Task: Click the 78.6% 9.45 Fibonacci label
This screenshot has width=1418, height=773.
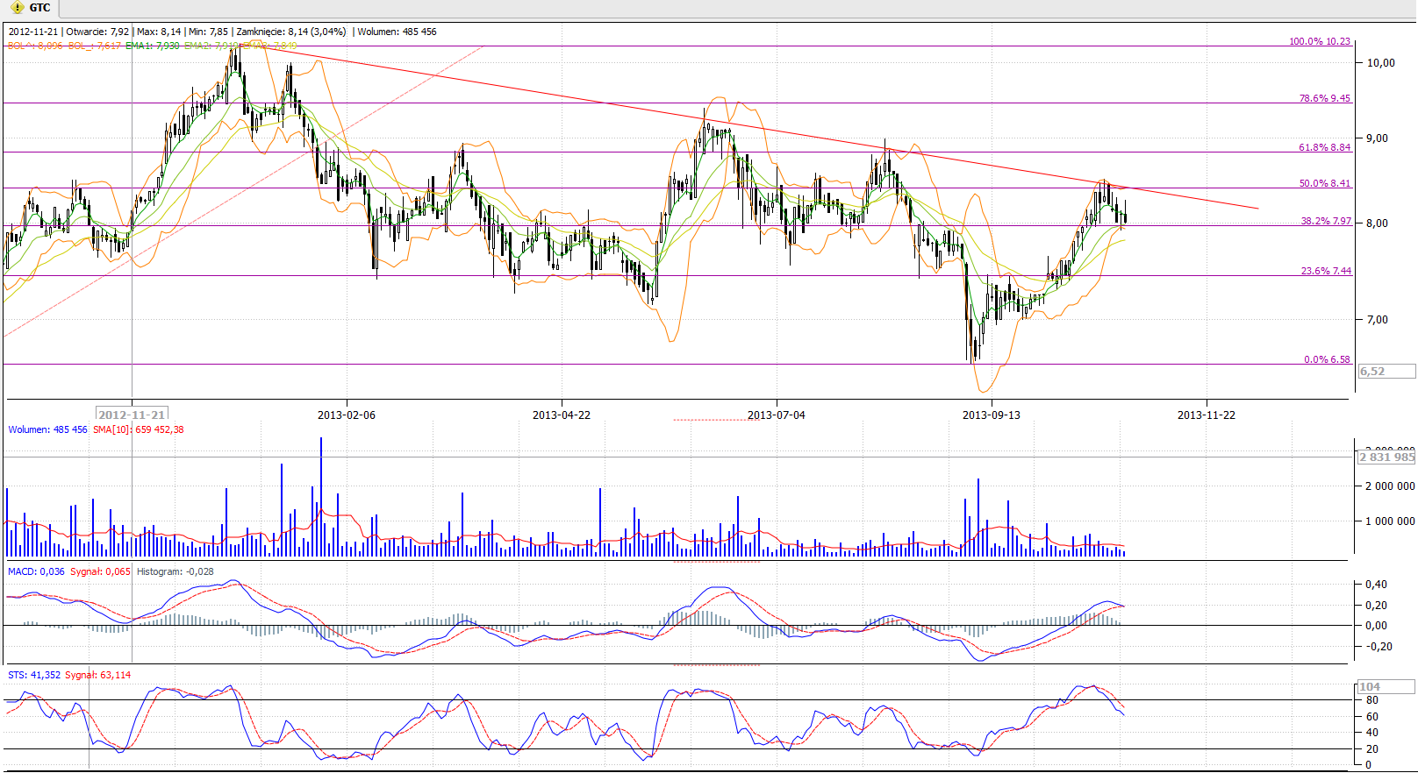Action: point(1325,98)
